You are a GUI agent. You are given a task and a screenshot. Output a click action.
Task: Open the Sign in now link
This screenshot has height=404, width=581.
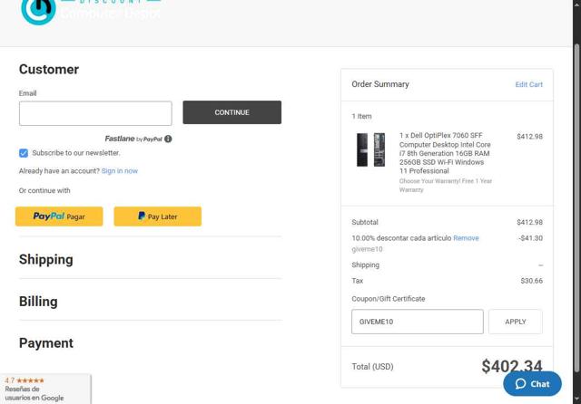pyautogui.click(x=120, y=171)
